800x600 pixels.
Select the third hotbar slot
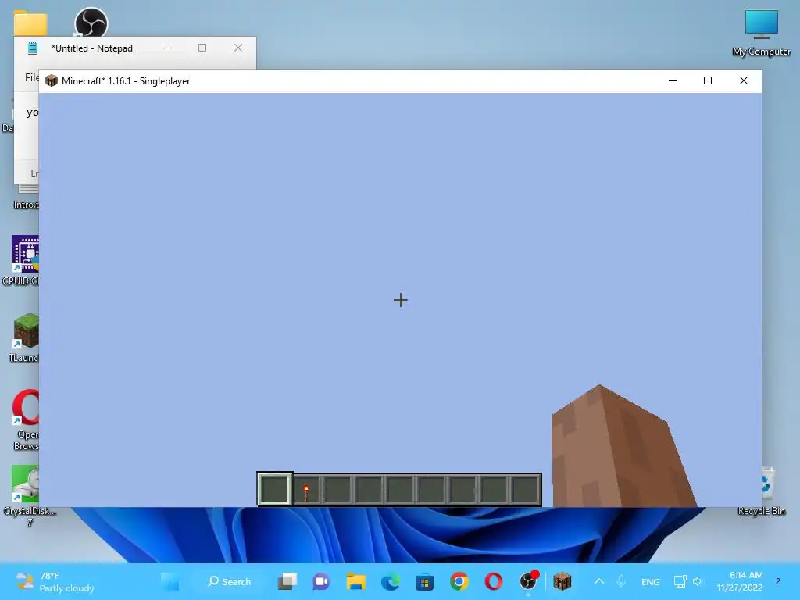tap(337, 490)
